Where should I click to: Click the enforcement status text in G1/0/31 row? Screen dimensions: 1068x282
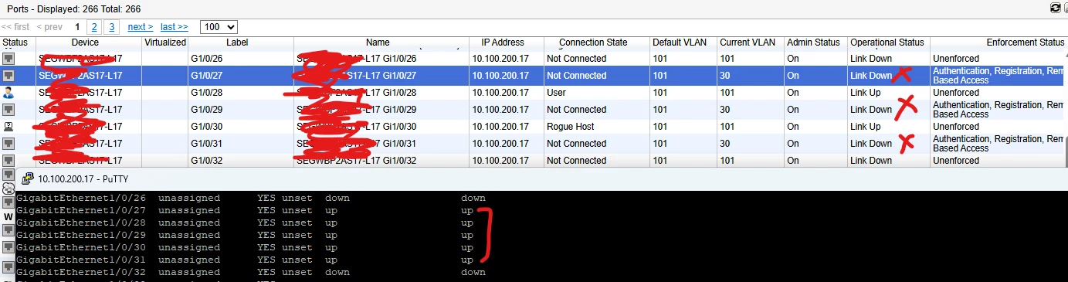point(998,144)
